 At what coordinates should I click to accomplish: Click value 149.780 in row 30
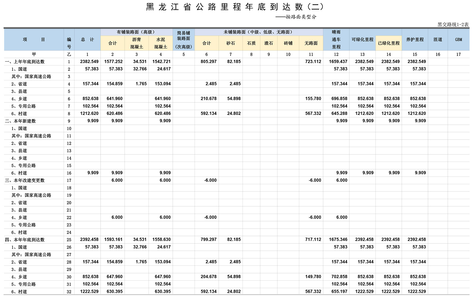coord(313,277)
